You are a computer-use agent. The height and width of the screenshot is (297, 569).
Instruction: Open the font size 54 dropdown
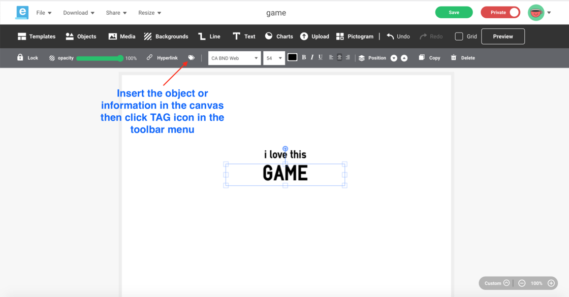pyautogui.click(x=274, y=58)
